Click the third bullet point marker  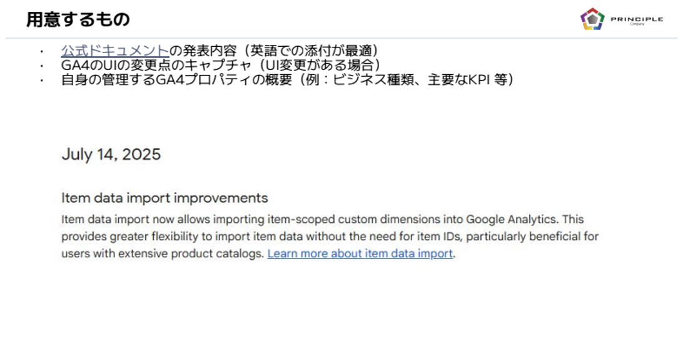[x=43, y=80]
